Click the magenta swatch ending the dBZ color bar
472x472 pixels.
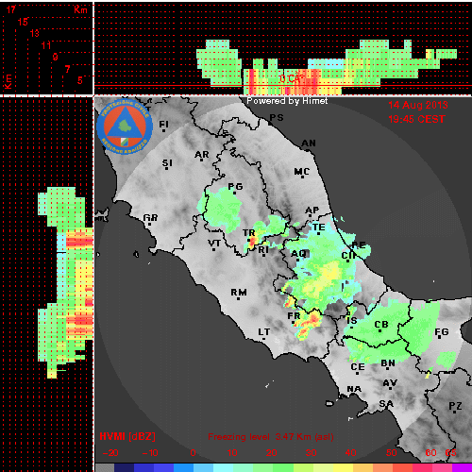[x=462, y=467]
